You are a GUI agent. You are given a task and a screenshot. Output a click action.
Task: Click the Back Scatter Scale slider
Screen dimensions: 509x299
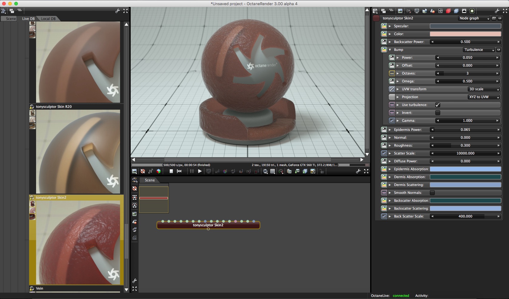click(x=465, y=216)
